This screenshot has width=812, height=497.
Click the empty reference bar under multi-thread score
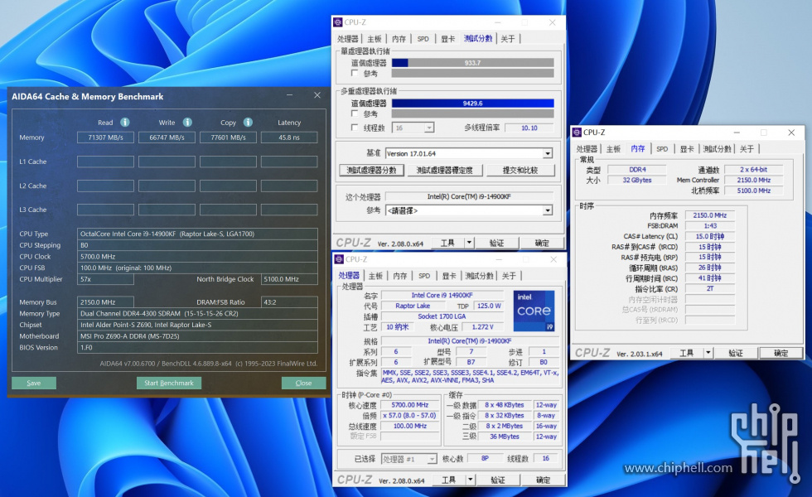473,113
